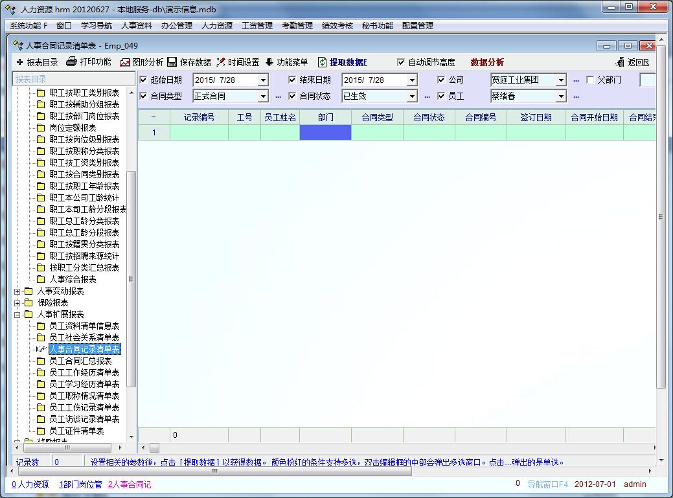Click the 提取数据 refresh icon
Viewport: 673px width, 498px height.
[x=322, y=62]
